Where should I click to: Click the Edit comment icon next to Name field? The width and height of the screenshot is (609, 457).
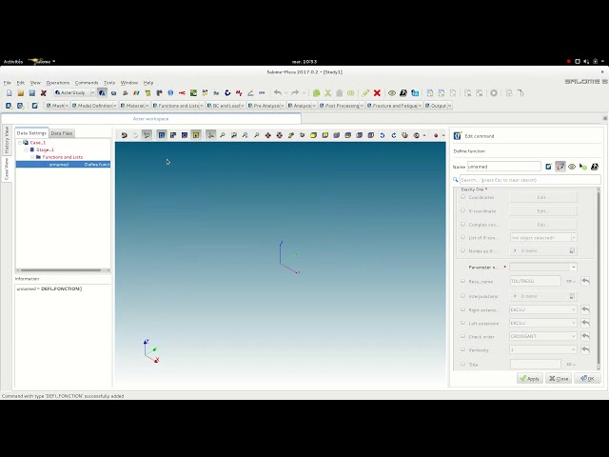coord(548,167)
